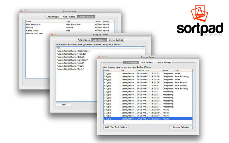Open Device Pairing tab in middle window
Viewport: 229px width, 143px height.
click(x=116, y=40)
